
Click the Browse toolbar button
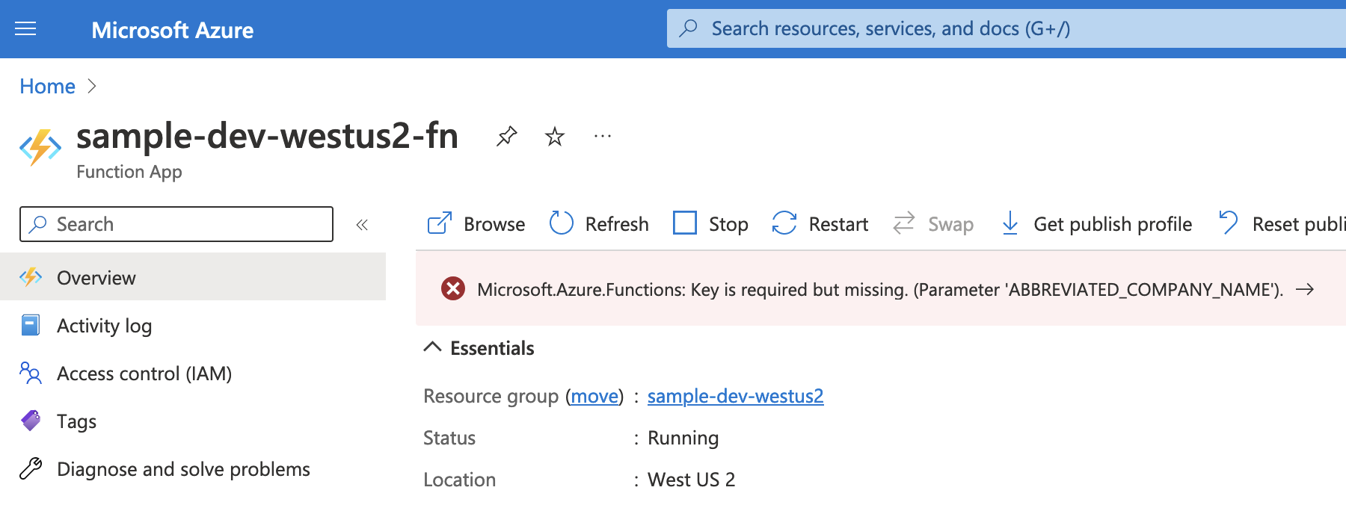tap(476, 223)
